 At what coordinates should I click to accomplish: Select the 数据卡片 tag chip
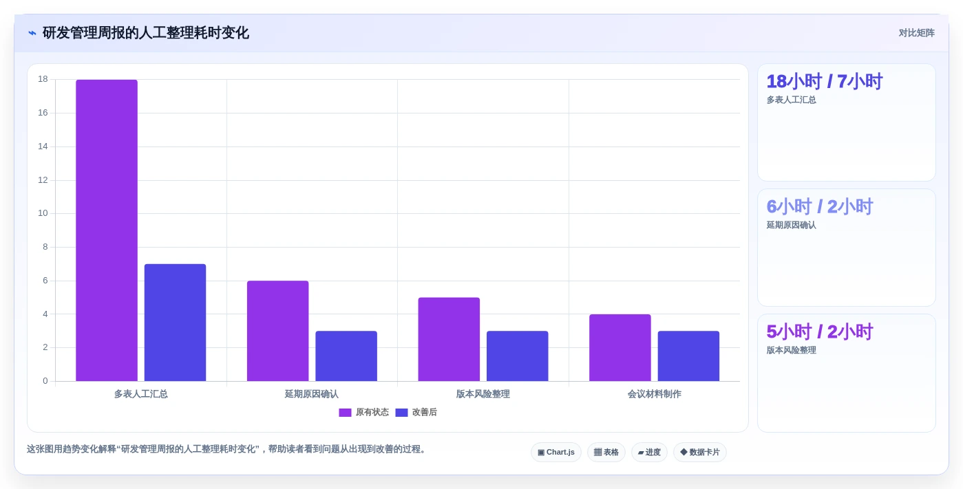coord(700,453)
